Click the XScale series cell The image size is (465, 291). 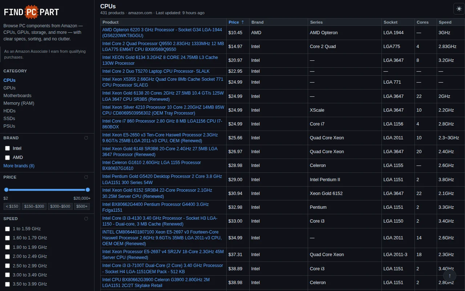[x=344, y=110]
